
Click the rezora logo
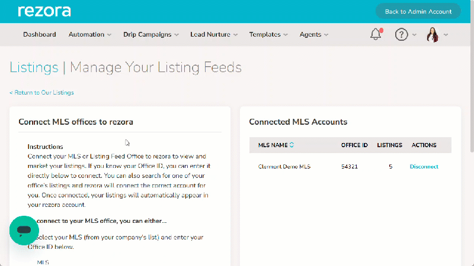44,11
